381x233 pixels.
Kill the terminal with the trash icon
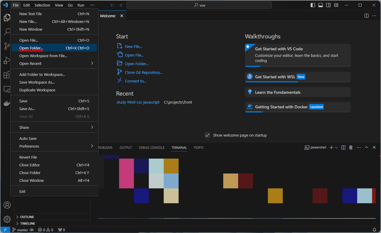tap(351, 147)
